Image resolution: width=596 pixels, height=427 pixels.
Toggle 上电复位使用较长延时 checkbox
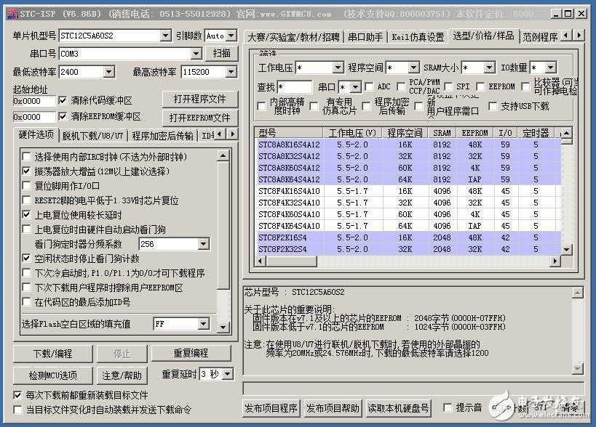click(x=27, y=215)
